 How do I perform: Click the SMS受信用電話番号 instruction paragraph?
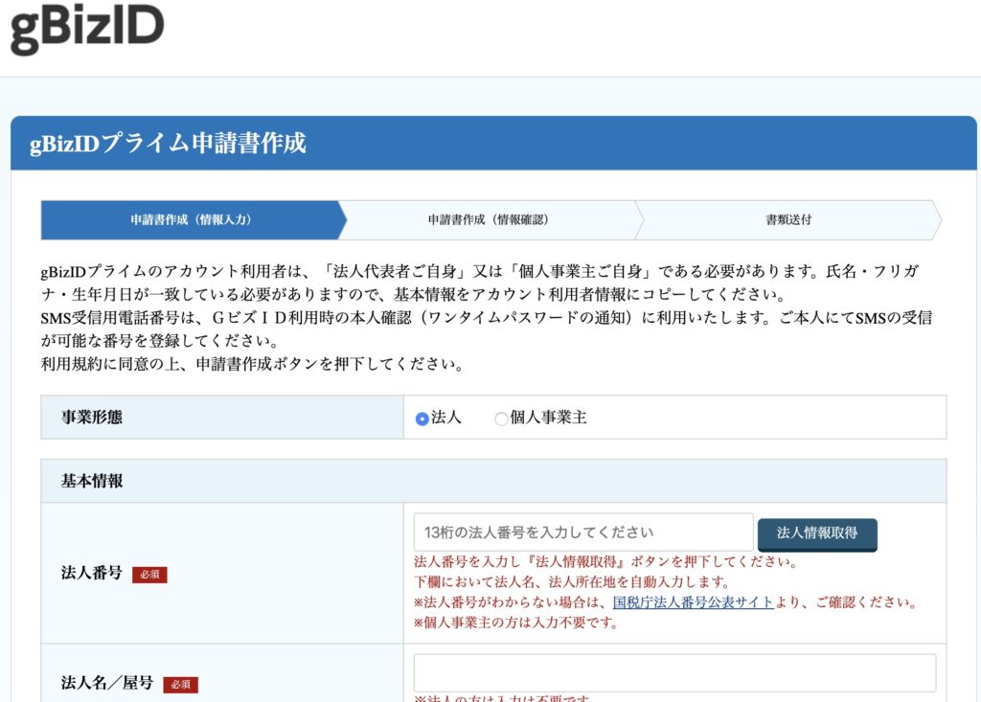[x=479, y=326]
